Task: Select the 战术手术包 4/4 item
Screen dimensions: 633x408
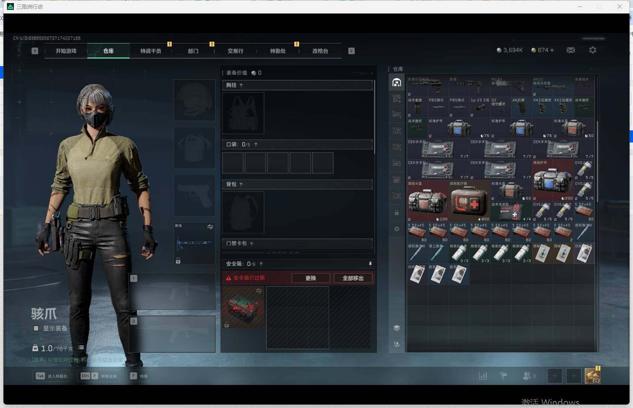Action: [x=511, y=211]
